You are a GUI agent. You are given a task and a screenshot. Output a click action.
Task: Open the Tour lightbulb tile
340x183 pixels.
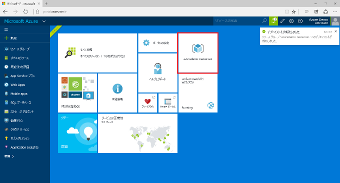[x=77, y=133]
